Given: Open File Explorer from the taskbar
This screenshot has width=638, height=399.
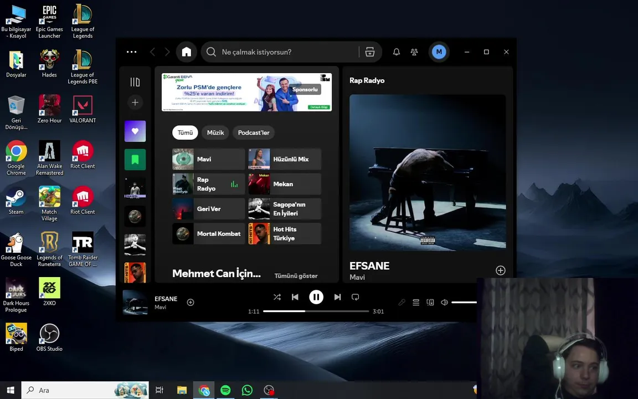Looking at the screenshot, I should point(182,390).
